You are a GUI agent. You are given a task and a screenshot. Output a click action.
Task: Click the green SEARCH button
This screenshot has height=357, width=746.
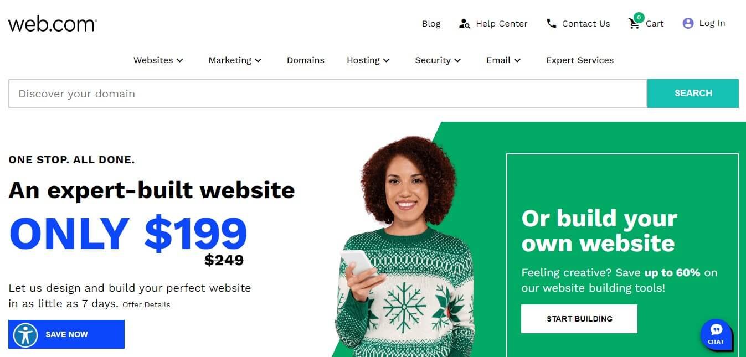click(x=693, y=94)
